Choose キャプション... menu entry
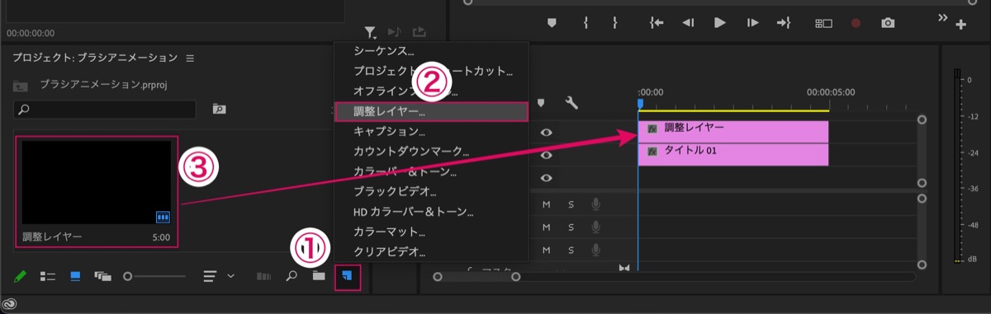Screen dimensions: 991x314 coord(430,132)
